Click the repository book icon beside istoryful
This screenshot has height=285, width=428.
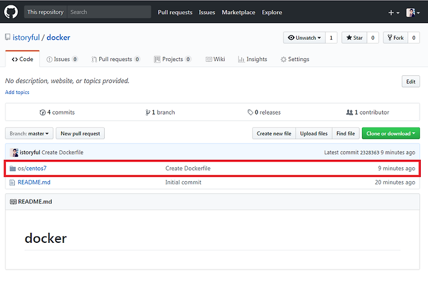(8, 37)
